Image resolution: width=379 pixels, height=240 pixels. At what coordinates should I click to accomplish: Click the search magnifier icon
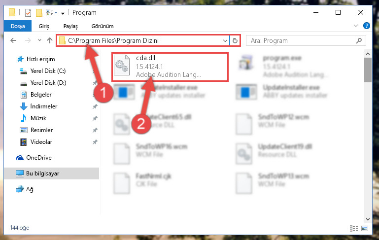click(x=359, y=40)
